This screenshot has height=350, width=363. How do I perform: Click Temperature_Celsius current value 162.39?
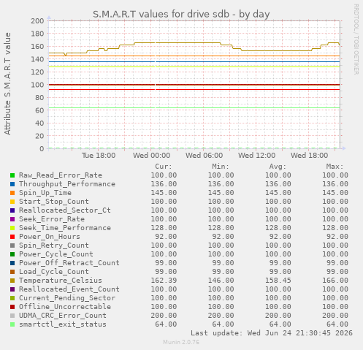pos(164,281)
